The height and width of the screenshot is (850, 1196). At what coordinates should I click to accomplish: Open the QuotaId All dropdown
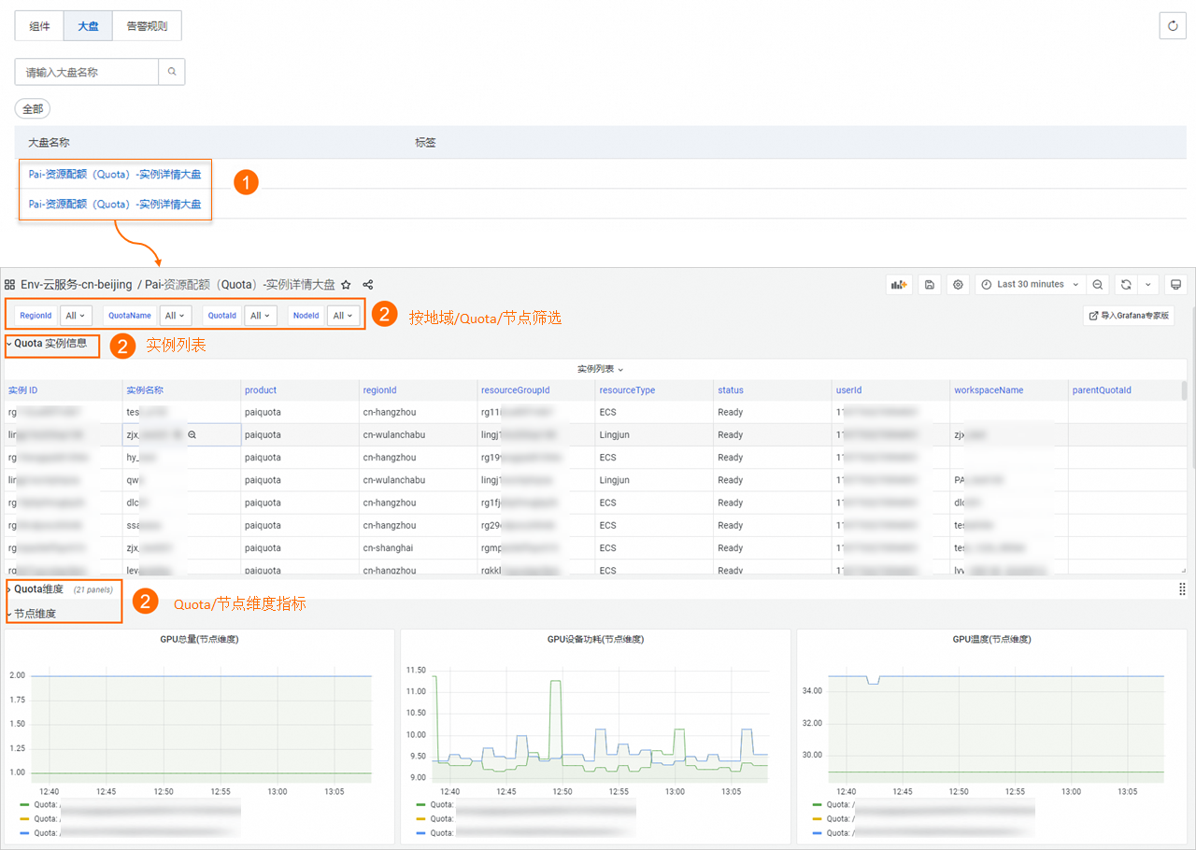click(x=261, y=316)
